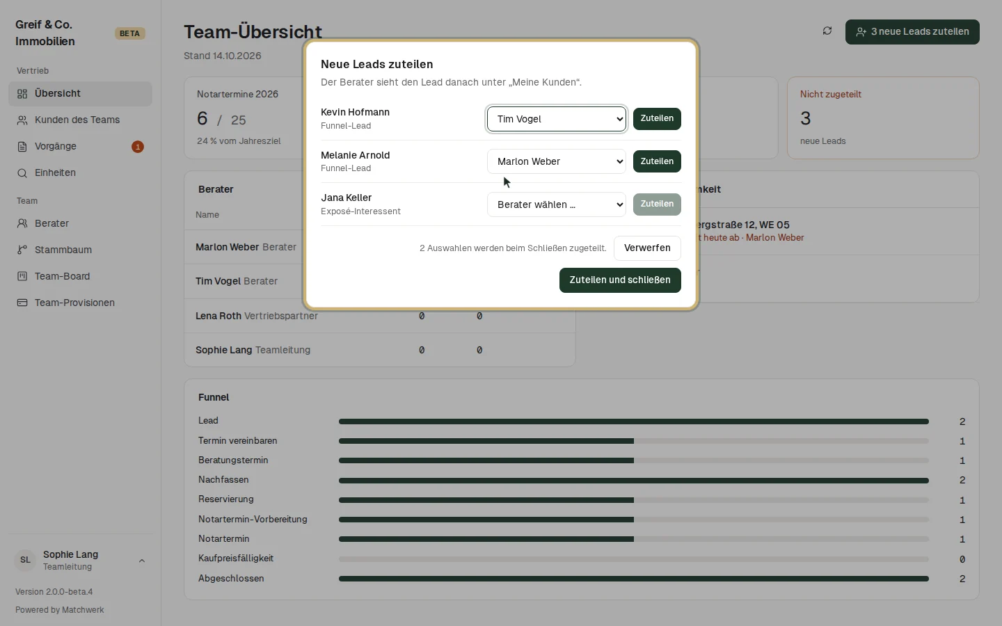1002x626 pixels.
Task: Click Zuteilen und schließen
Action: (620, 280)
